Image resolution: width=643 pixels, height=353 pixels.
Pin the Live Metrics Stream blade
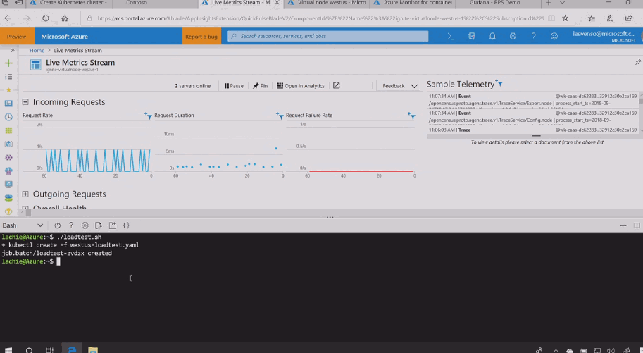638,62
